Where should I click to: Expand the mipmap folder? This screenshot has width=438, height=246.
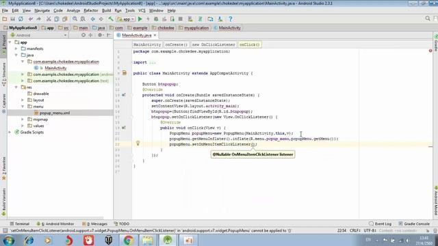pos(23,119)
